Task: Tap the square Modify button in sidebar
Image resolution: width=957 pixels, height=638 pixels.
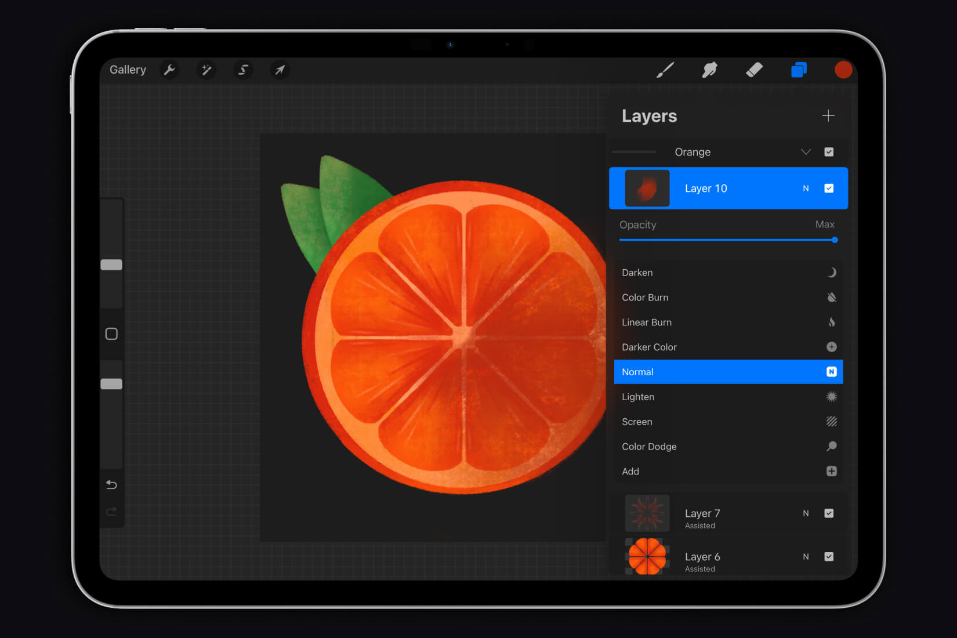Action: coord(111,334)
